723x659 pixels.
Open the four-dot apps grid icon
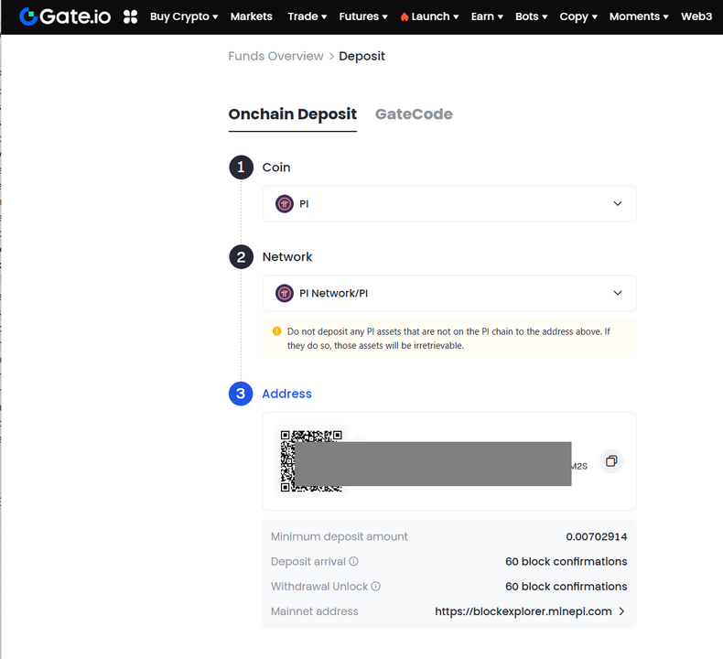point(131,17)
